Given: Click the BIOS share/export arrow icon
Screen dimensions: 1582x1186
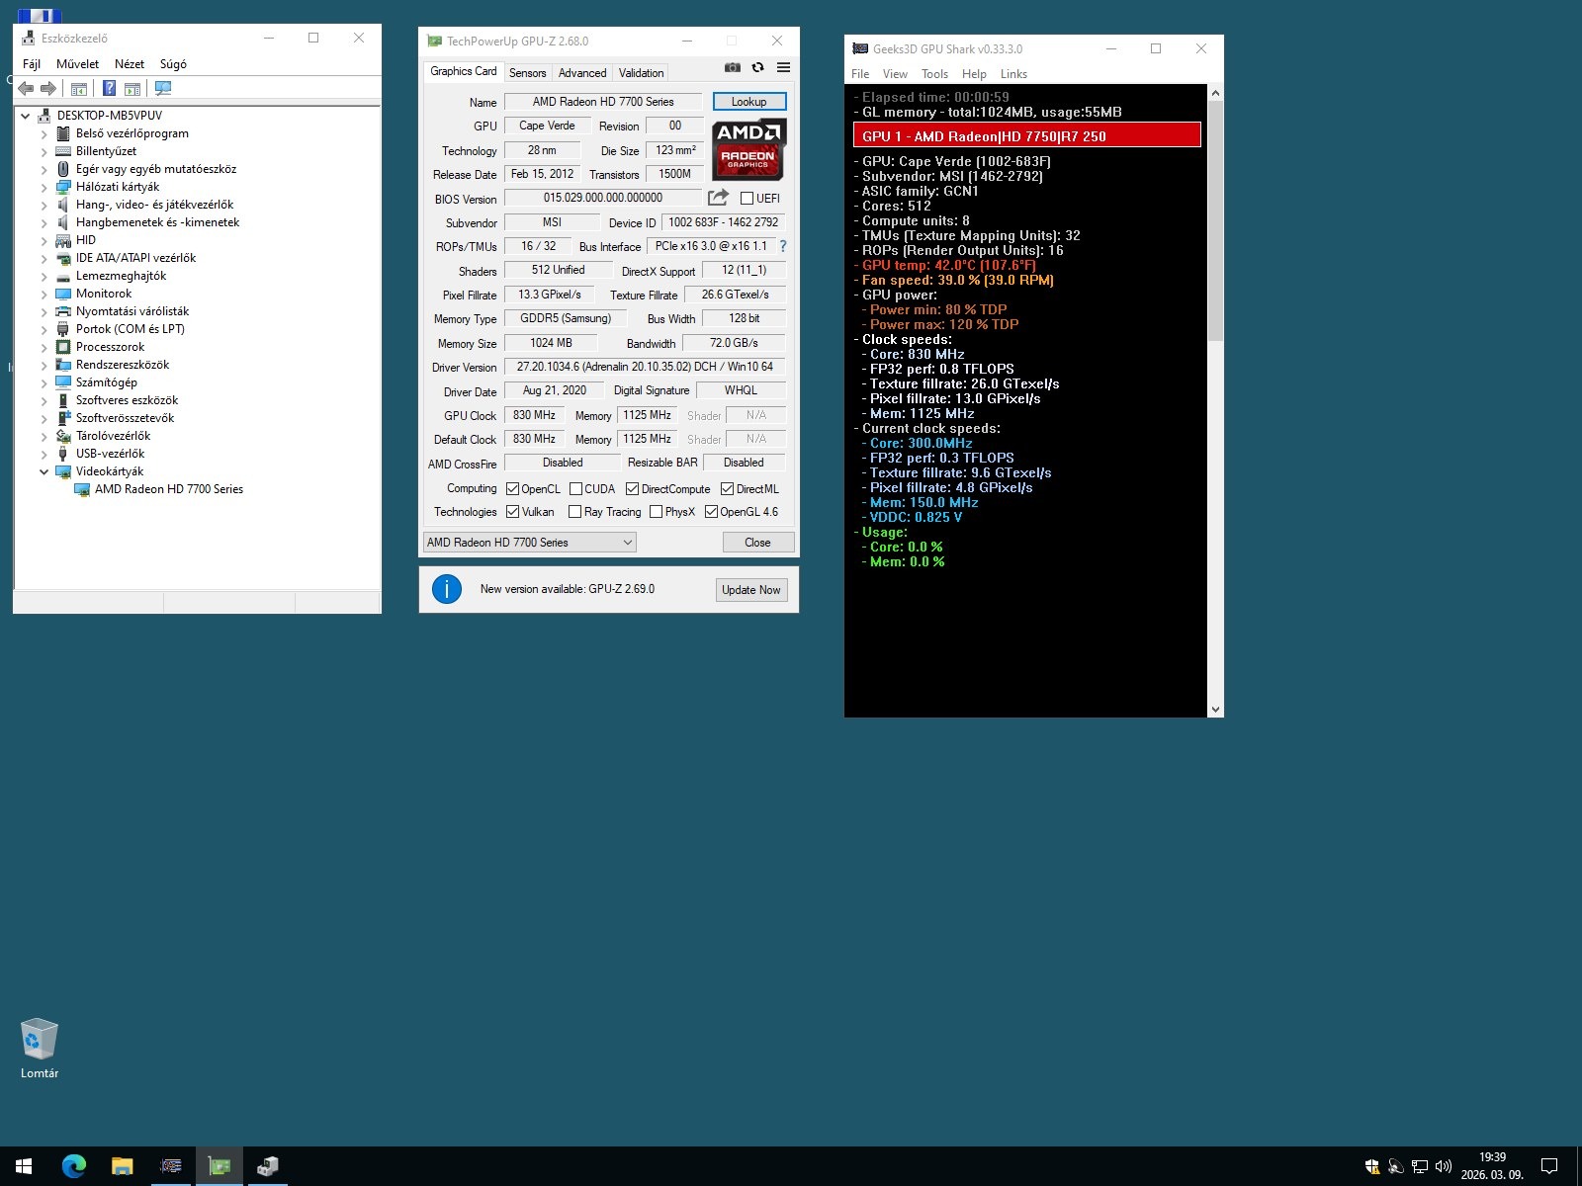Looking at the screenshot, I should [x=719, y=198].
